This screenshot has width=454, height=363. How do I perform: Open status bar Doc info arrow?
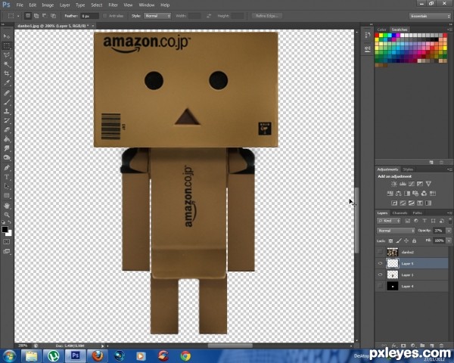pyautogui.click(x=102, y=346)
